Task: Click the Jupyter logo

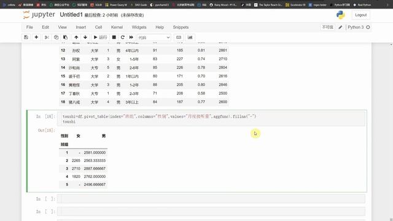Action: [39, 15]
